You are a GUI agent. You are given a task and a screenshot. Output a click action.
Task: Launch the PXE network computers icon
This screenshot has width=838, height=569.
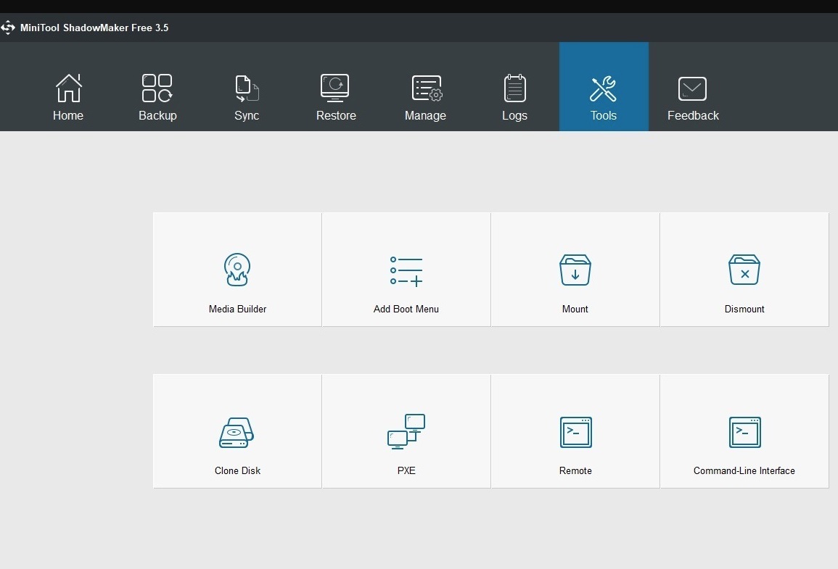tap(406, 431)
